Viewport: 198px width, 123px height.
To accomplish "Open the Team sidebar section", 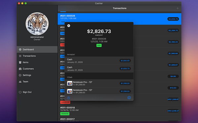I will point(37,82).
